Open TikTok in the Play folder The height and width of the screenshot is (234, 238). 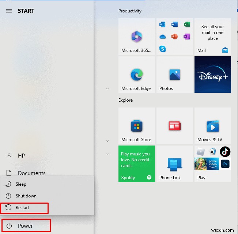225,152
